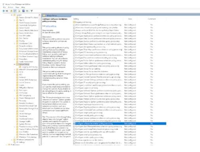Sort by the State column header
This screenshot has height=152, width=200.
coord(130,19)
